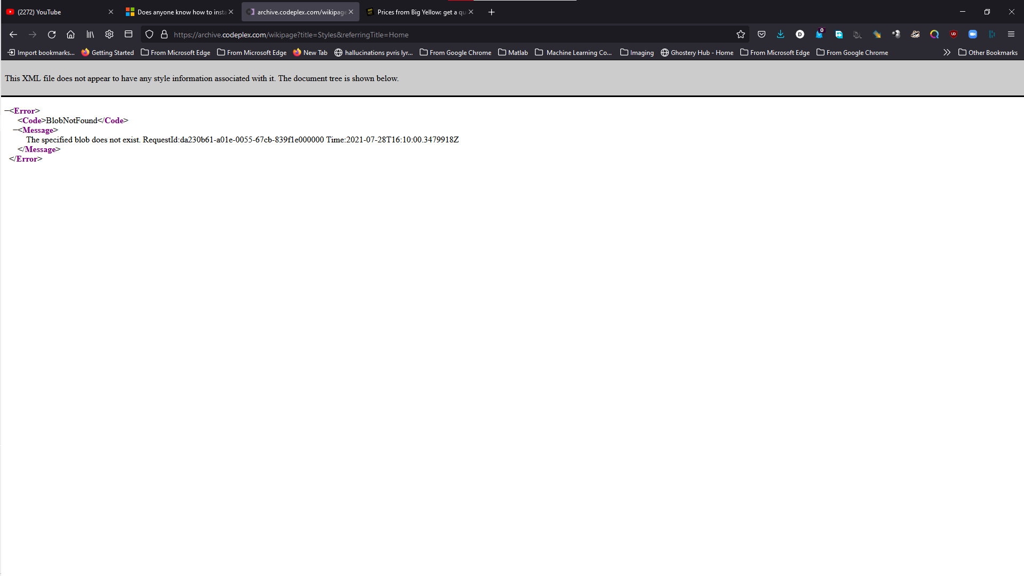The height and width of the screenshot is (576, 1024).
Task: Open the Getting Started bookmark
Action: point(107,52)
